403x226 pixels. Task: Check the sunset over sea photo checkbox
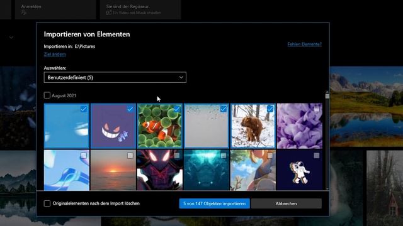pos(130,156)
